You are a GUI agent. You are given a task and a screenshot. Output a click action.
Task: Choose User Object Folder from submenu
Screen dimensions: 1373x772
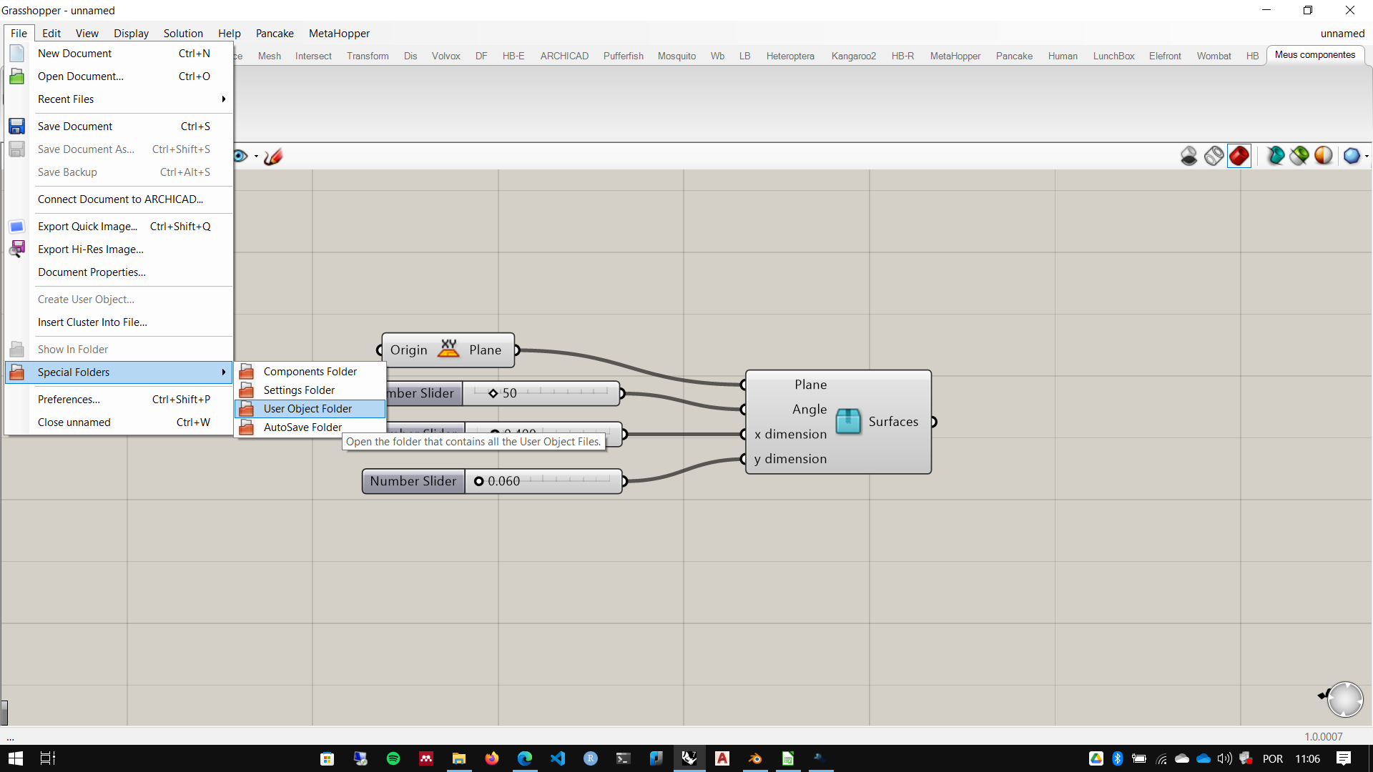click(310, 409)
